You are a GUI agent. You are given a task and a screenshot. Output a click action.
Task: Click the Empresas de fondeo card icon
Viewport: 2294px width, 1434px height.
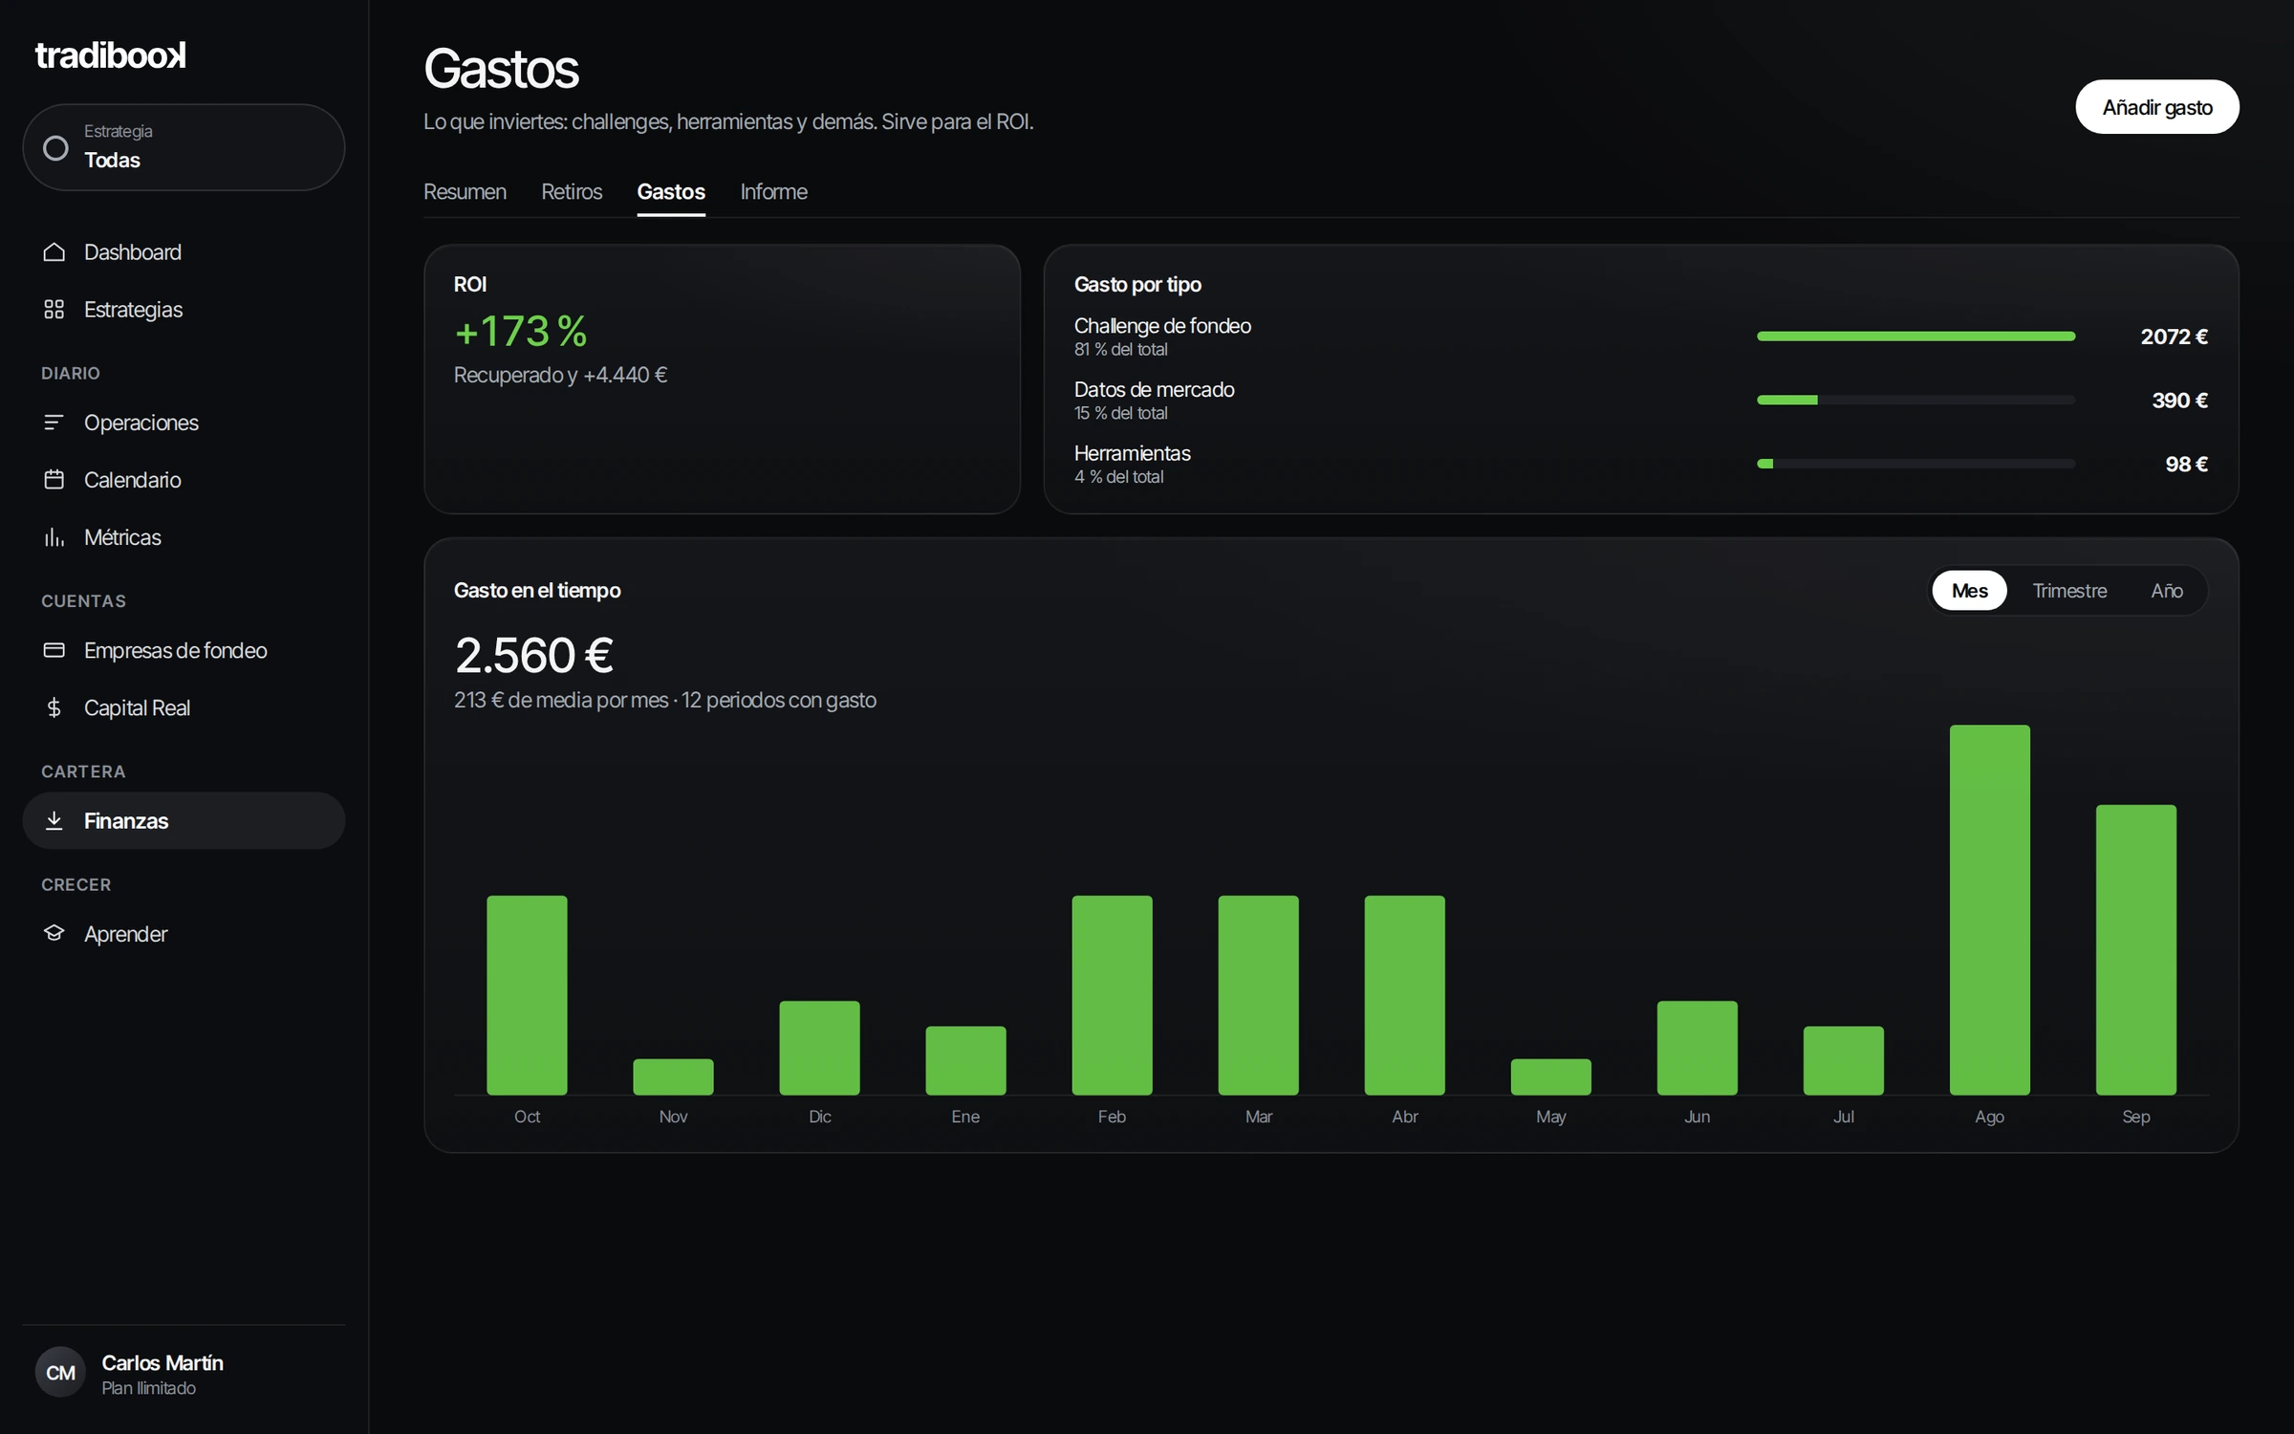54,650
